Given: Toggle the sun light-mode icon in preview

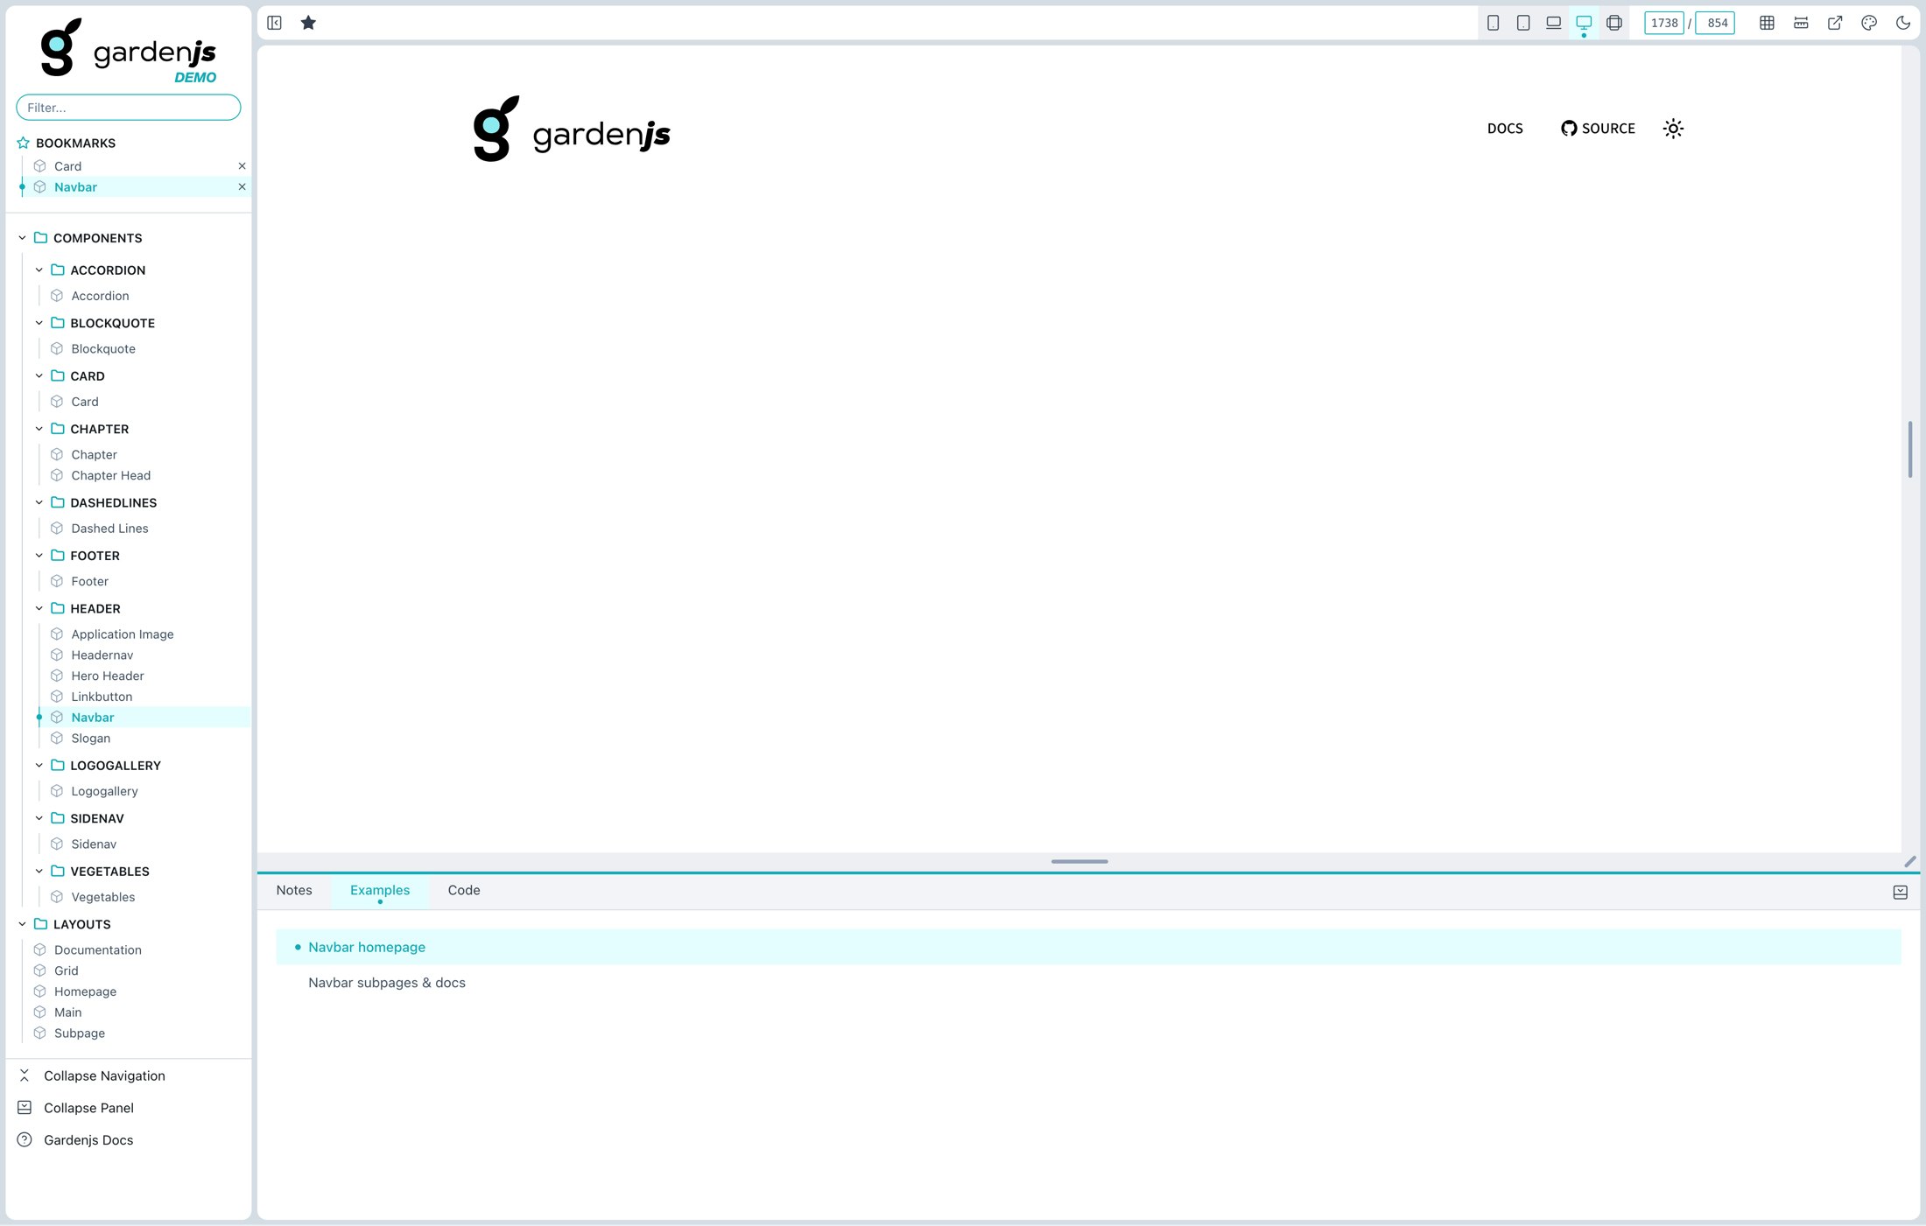Looking at the screenshot, I should tap(1673, 129).
